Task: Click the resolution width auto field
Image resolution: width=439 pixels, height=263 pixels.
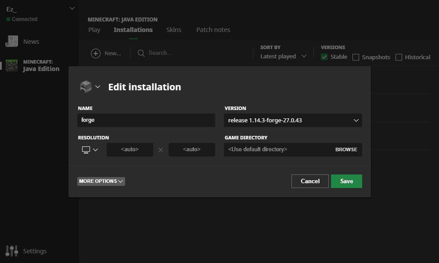Action: [130, 149]
